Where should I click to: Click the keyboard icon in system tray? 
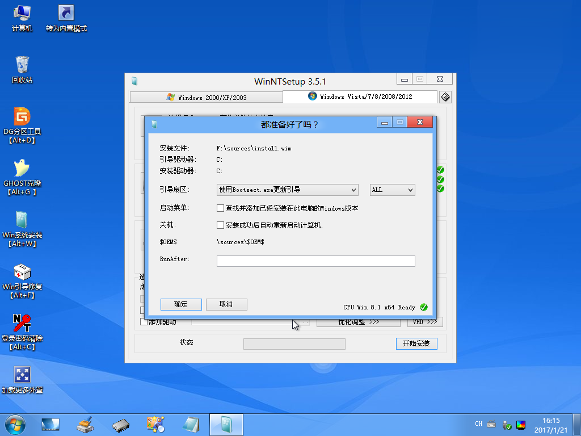tap(491, 424)
